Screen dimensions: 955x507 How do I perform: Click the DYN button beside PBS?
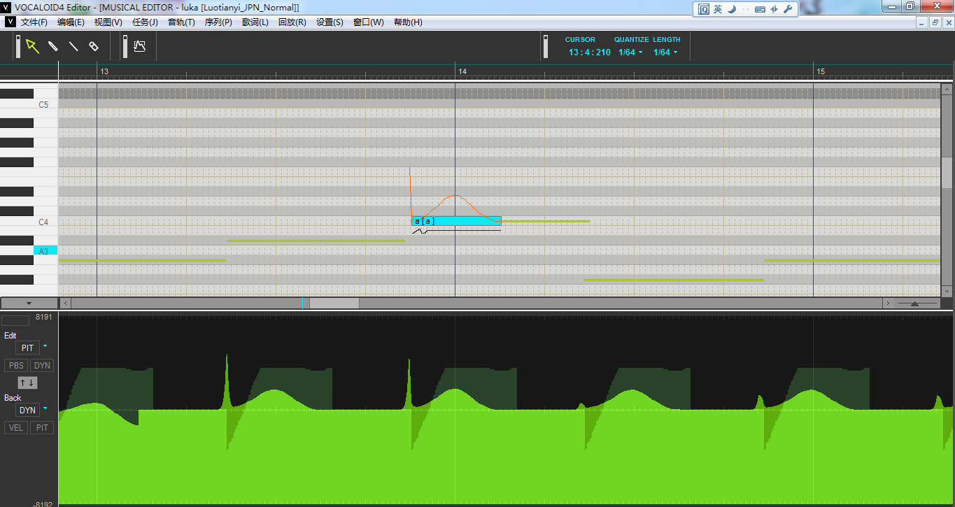42,365
